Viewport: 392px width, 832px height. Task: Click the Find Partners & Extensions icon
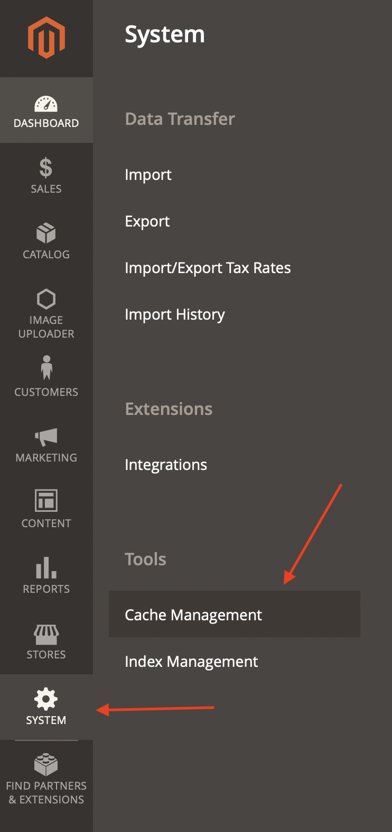46,765
